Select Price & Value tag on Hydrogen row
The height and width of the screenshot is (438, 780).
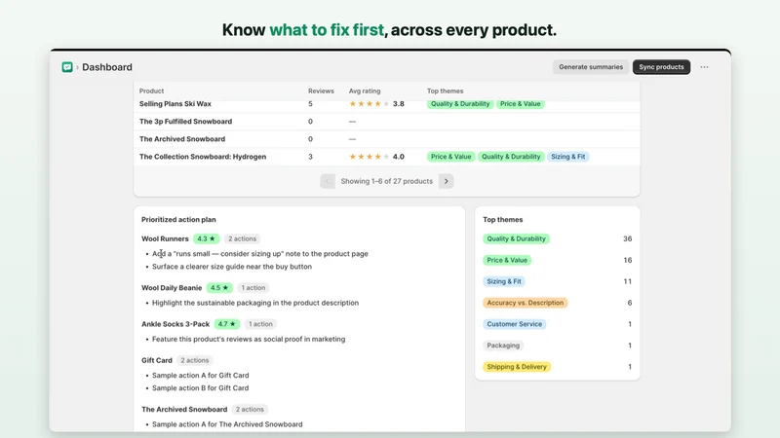(x=450, y=157)
